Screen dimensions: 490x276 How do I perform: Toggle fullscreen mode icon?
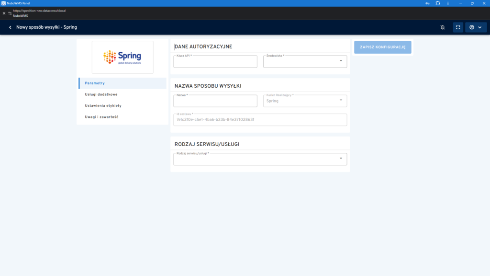point(458,27)
